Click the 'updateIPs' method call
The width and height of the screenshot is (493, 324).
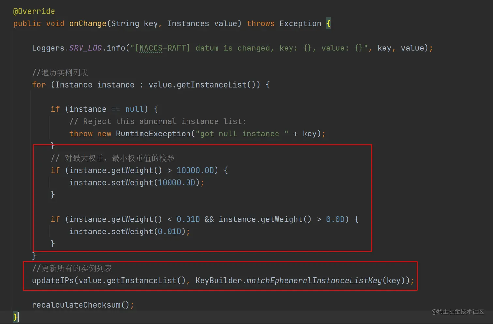[53, 281]
